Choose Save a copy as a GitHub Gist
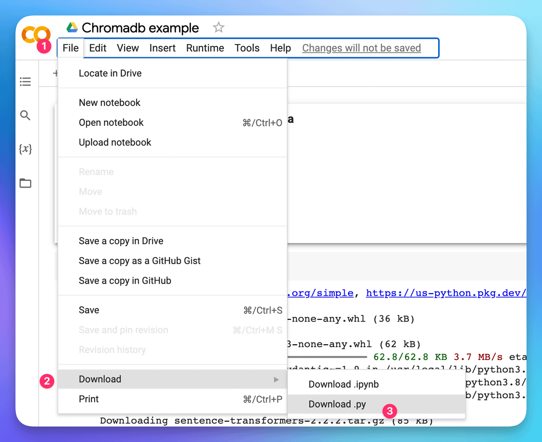The width and height of the screenshot is (542, 442). (x=140, y=261)
